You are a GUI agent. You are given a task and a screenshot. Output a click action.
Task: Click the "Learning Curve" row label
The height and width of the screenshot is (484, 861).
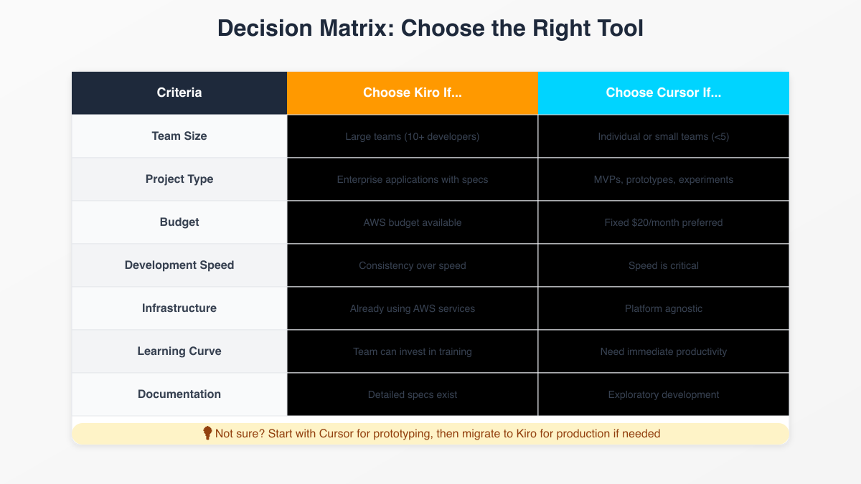point(179,351)
